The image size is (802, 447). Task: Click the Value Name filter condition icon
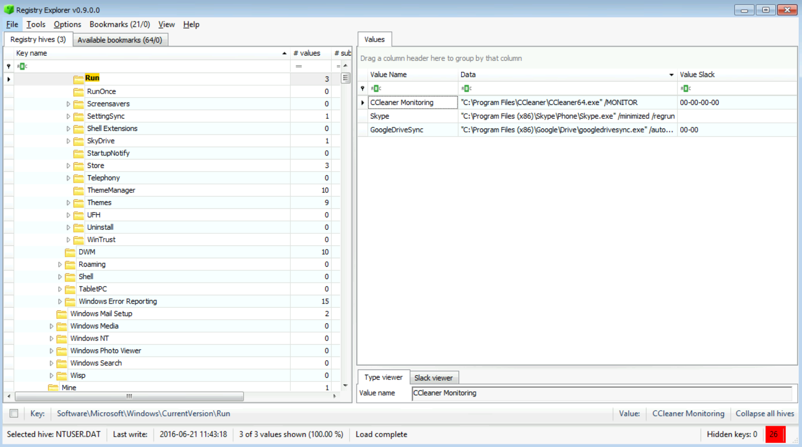(376, 88)
